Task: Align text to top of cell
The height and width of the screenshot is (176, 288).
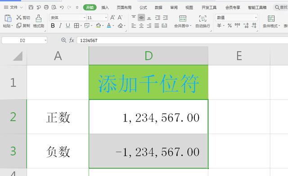Action: [x=134, y=18]
